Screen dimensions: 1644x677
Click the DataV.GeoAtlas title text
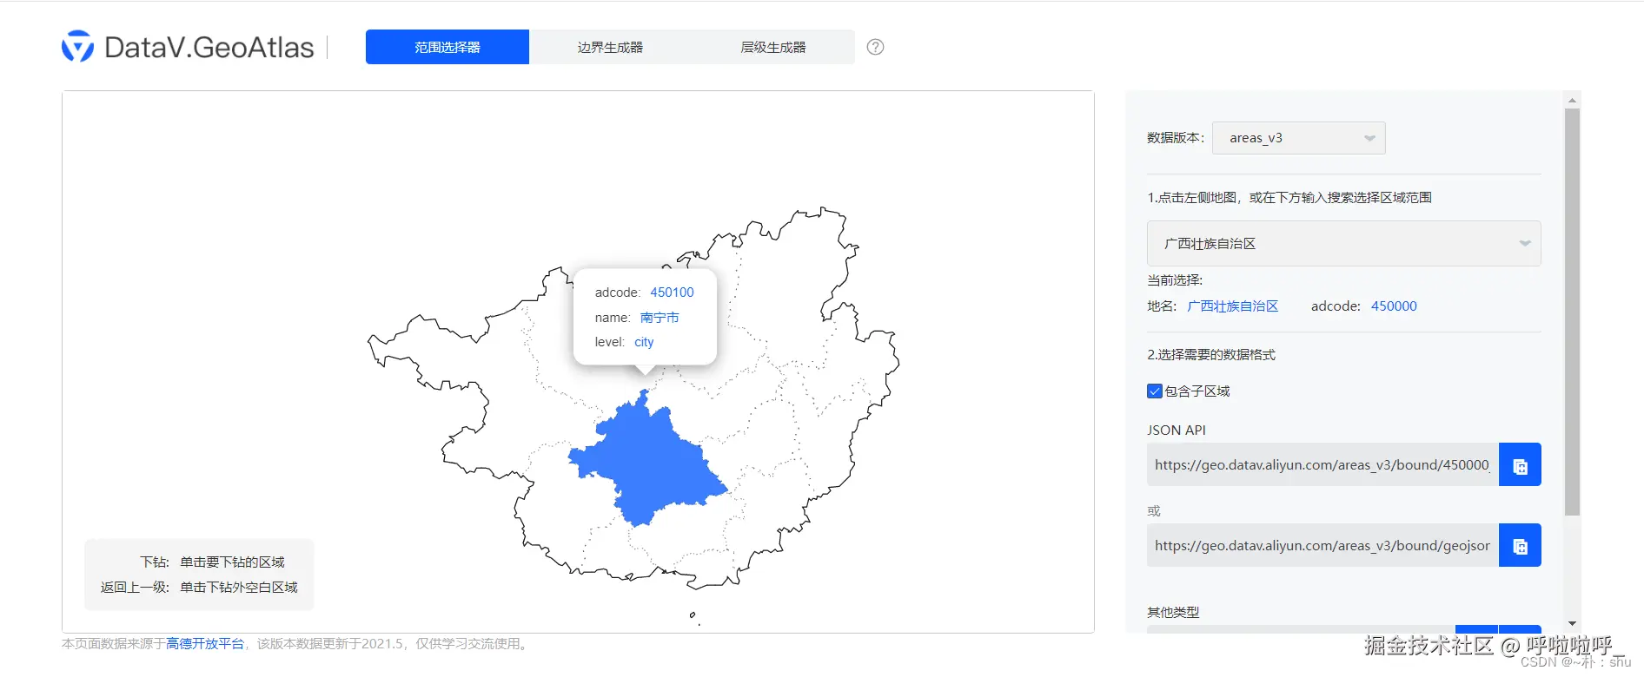[x=209, y=47]
